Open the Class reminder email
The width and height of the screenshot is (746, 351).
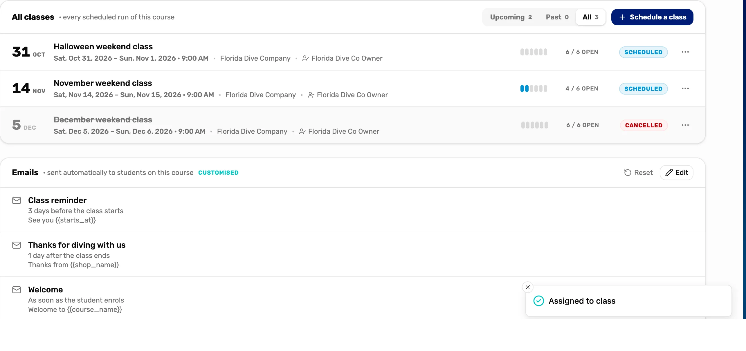(x=353, y=210)
